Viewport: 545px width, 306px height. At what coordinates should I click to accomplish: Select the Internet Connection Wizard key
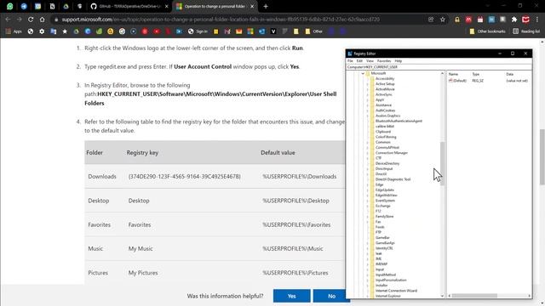point(396,291)
